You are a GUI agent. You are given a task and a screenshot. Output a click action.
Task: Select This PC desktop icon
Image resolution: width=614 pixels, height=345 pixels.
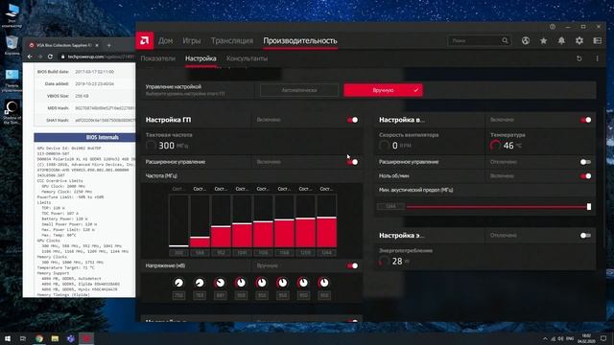(x=12, y=16)
